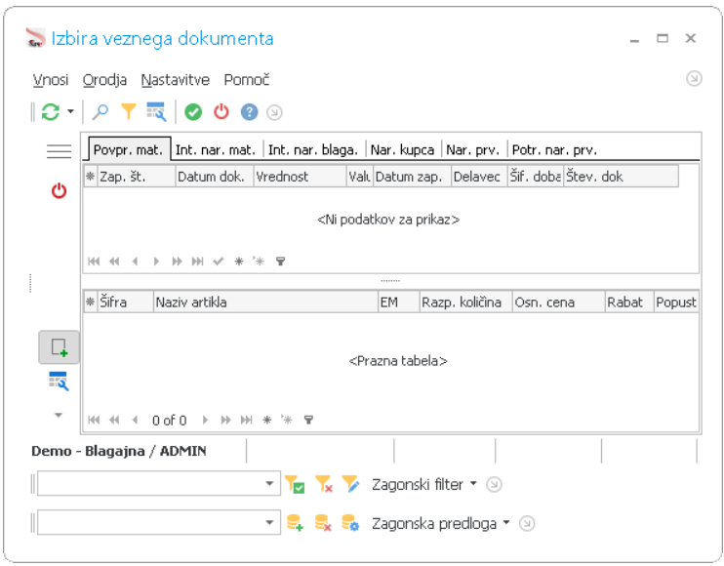
Task: Sort by Datum dok. column header
Action: [x=215, y=177]
